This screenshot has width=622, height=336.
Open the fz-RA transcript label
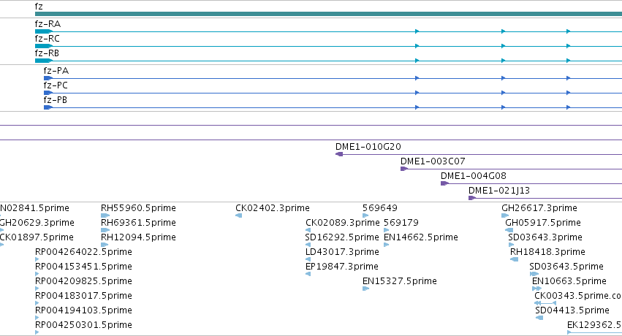(48, 24)
